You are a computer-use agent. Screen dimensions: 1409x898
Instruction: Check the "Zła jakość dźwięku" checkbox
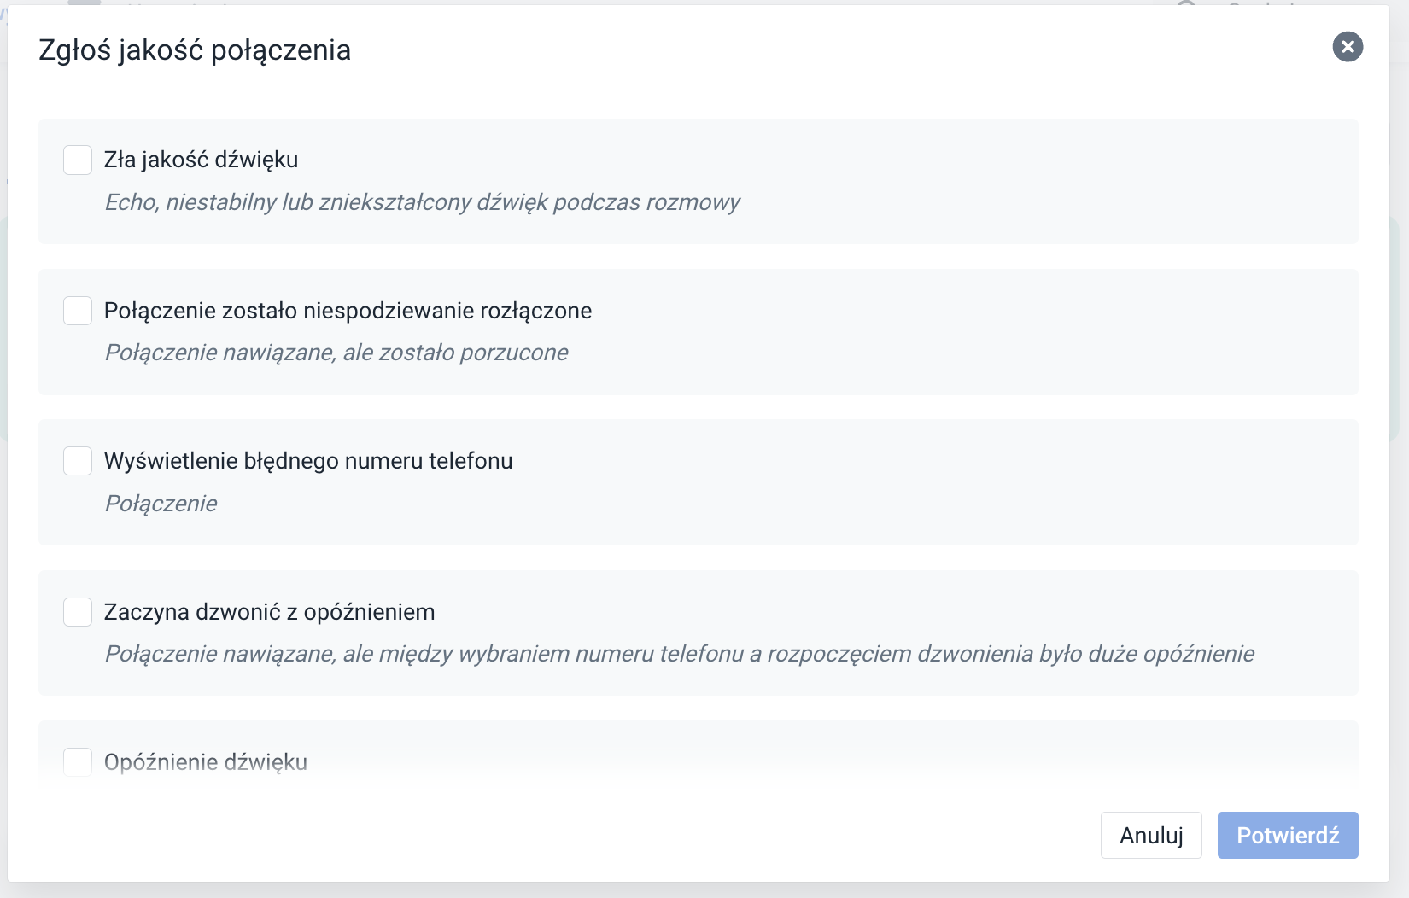pyautogui.click(x=77, y=159)
